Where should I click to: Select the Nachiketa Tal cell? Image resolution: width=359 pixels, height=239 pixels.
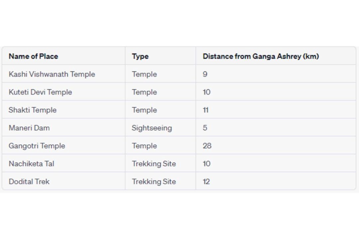[32, 164]
